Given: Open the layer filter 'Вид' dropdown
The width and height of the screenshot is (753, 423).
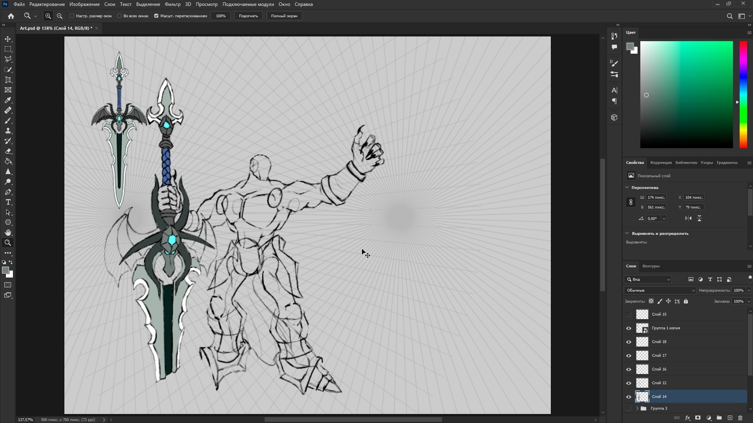Looking at the screenshot, I should [x=648, y=280].
